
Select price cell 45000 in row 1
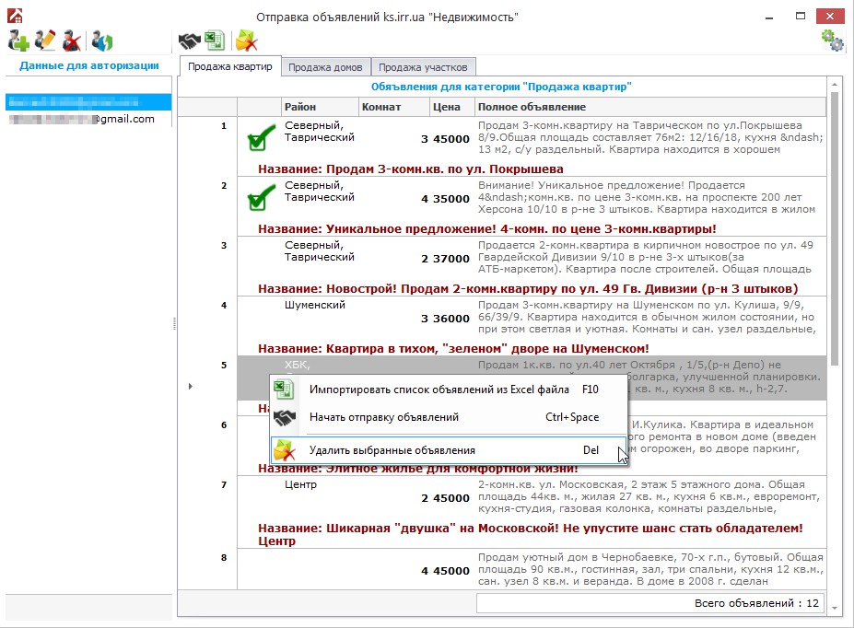pyautogui.click(x=451, y=139)
